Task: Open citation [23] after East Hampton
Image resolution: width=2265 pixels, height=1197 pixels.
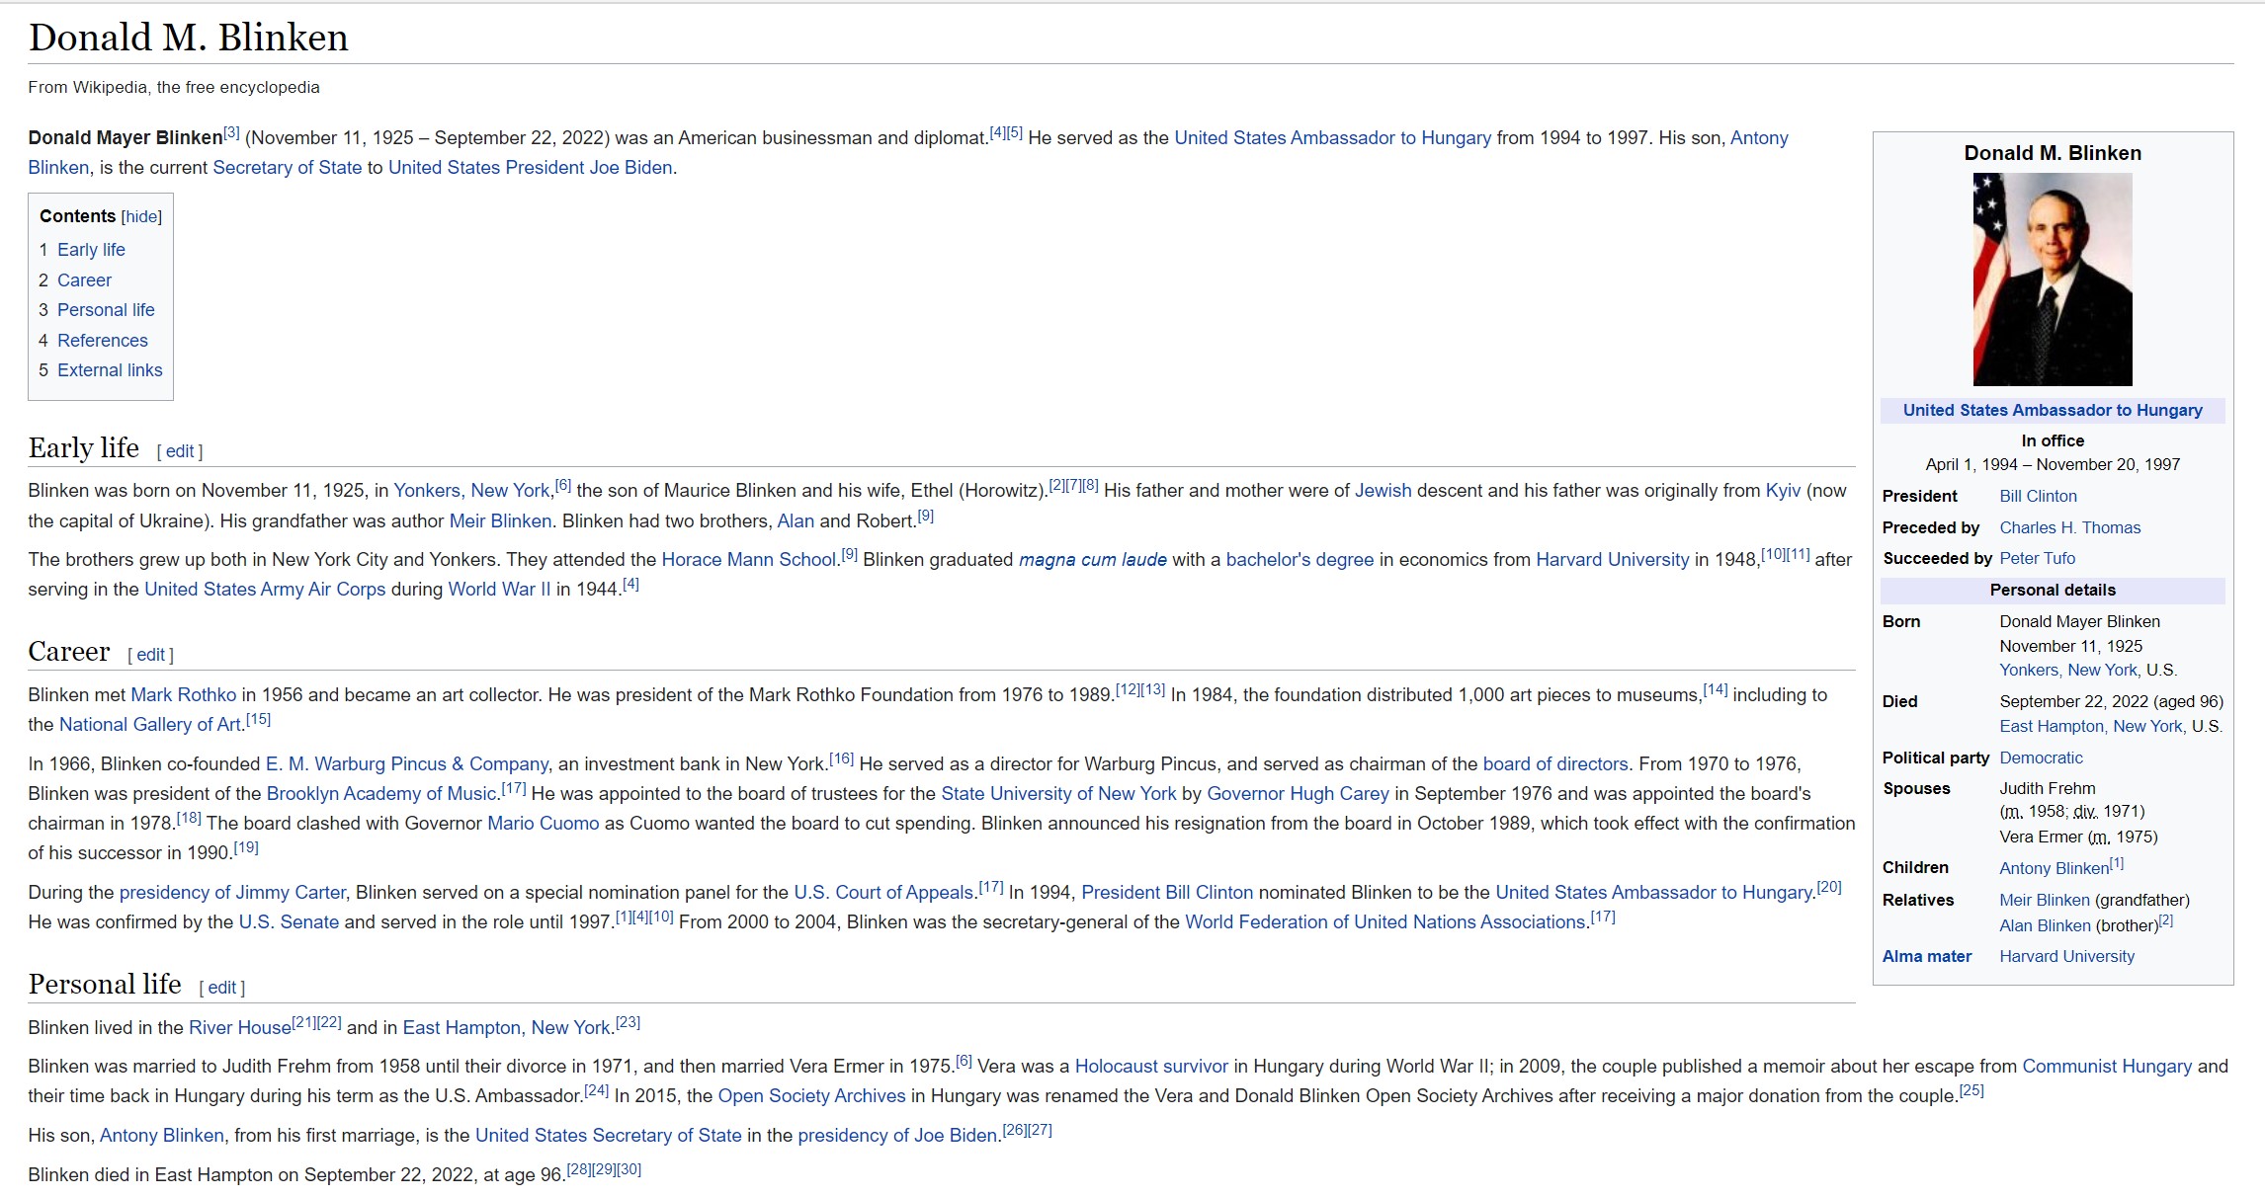Action: (x=628, y=1022)
